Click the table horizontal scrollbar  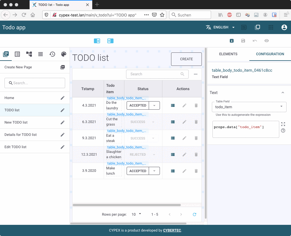[x=127, y=205]
